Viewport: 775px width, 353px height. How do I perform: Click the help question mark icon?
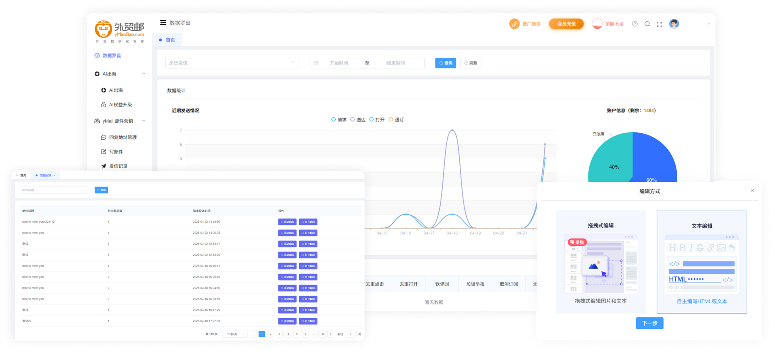635,24
